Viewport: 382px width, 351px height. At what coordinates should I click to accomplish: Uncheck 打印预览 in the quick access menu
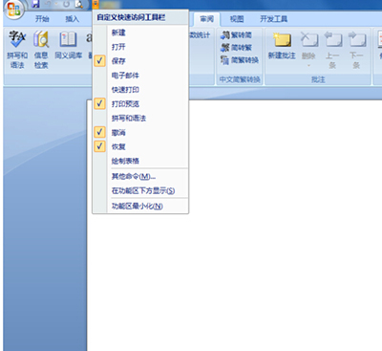click(x=140, y=103)
